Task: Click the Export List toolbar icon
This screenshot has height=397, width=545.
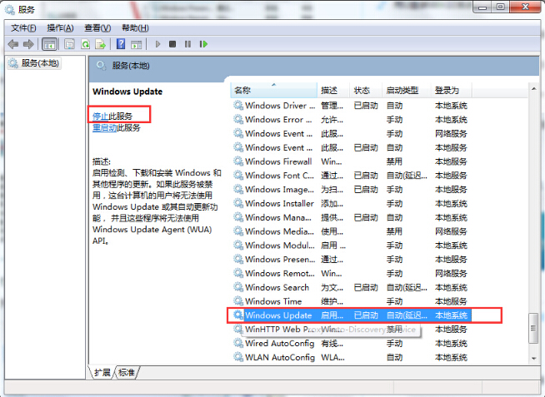Action: click(x=101, y=44)
